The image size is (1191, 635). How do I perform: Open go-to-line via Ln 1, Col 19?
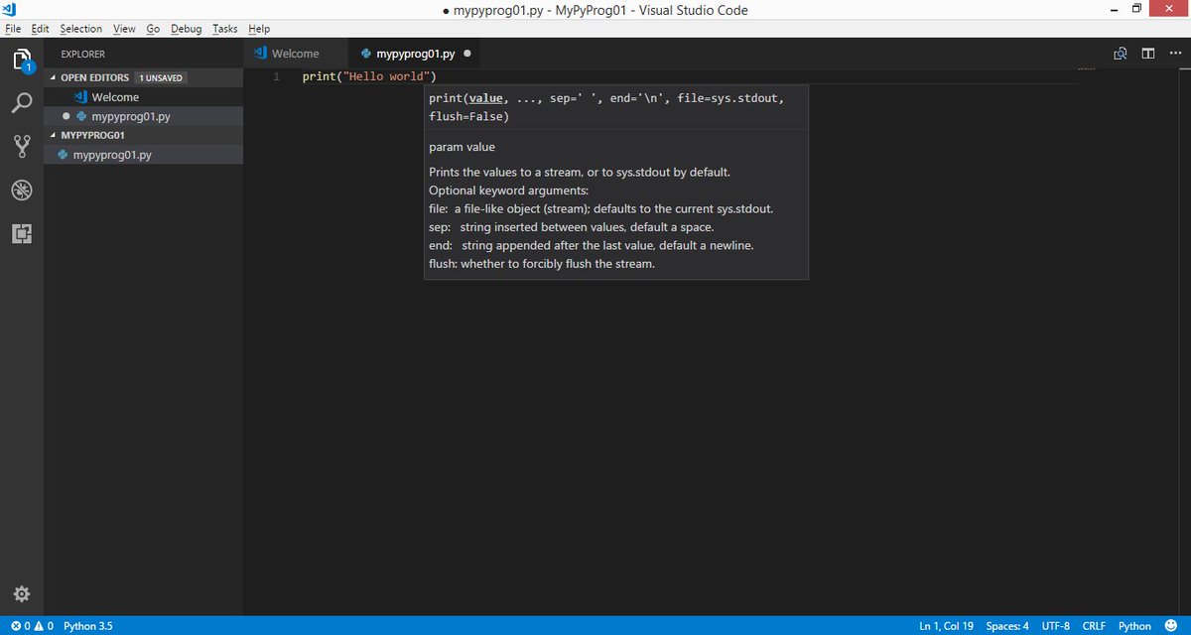pyautogui.click(x=945, y=626)
